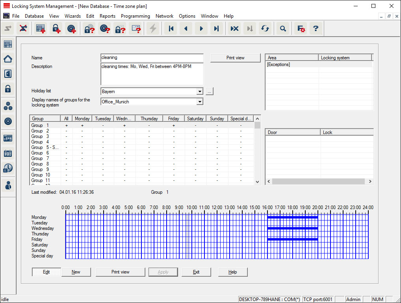
Task: Open the Wizards menu
Action: click(72, 16)
